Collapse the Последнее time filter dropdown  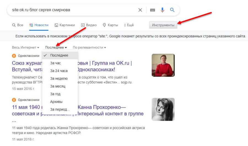pyautogui.click(x=56, y=48)
